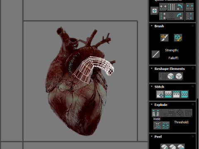Click Flatten by Material ID checker icon
This screenshot has height=149, width=199.
coord(180,113)
